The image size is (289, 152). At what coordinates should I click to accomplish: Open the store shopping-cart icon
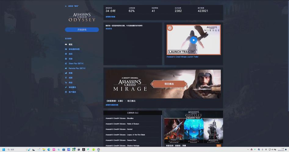tap(66, 82)
